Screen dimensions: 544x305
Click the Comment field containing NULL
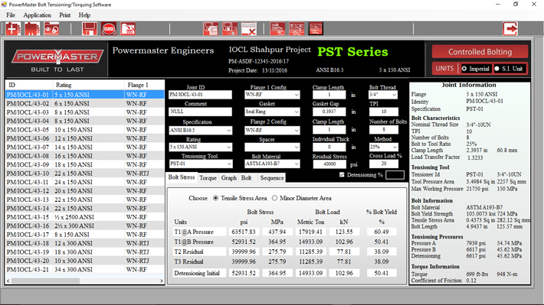pos(200,112)
